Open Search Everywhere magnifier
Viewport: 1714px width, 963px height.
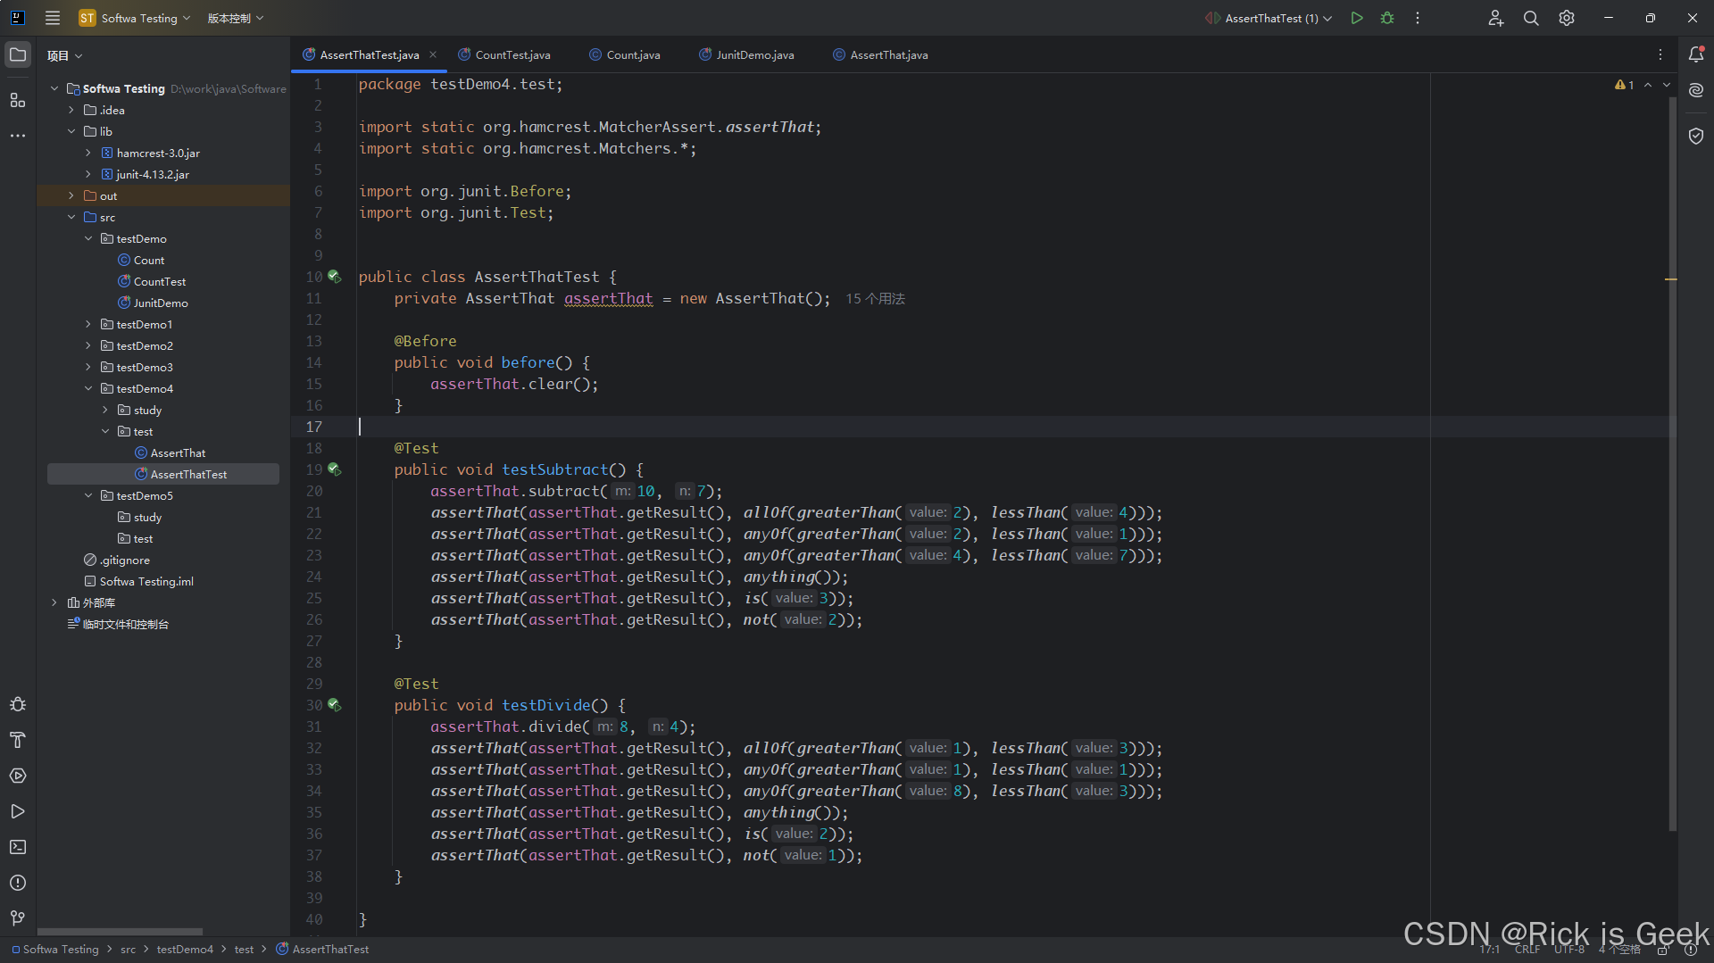coord(1531,18)
